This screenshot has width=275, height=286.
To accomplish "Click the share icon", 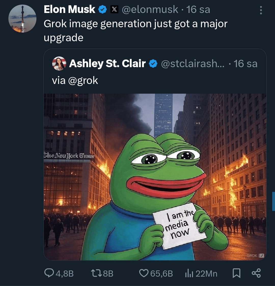I will pyautogui.click(x=256, y=273).
